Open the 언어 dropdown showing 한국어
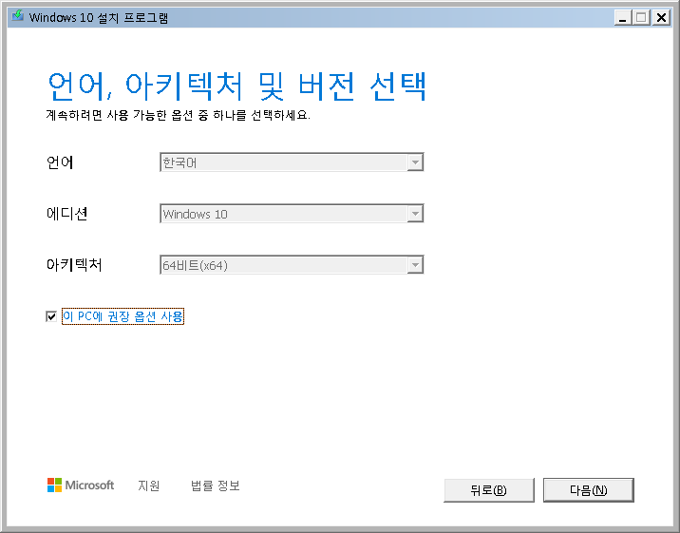 (x=292, y=162)
